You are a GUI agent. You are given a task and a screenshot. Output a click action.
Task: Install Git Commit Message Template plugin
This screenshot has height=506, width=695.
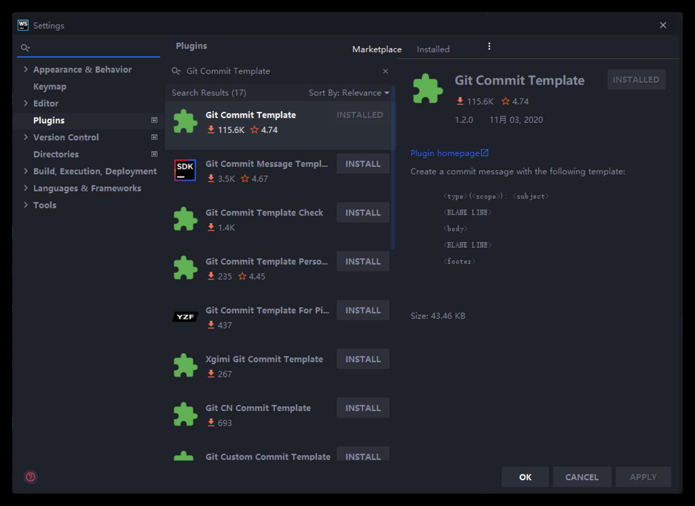[363, 164]
